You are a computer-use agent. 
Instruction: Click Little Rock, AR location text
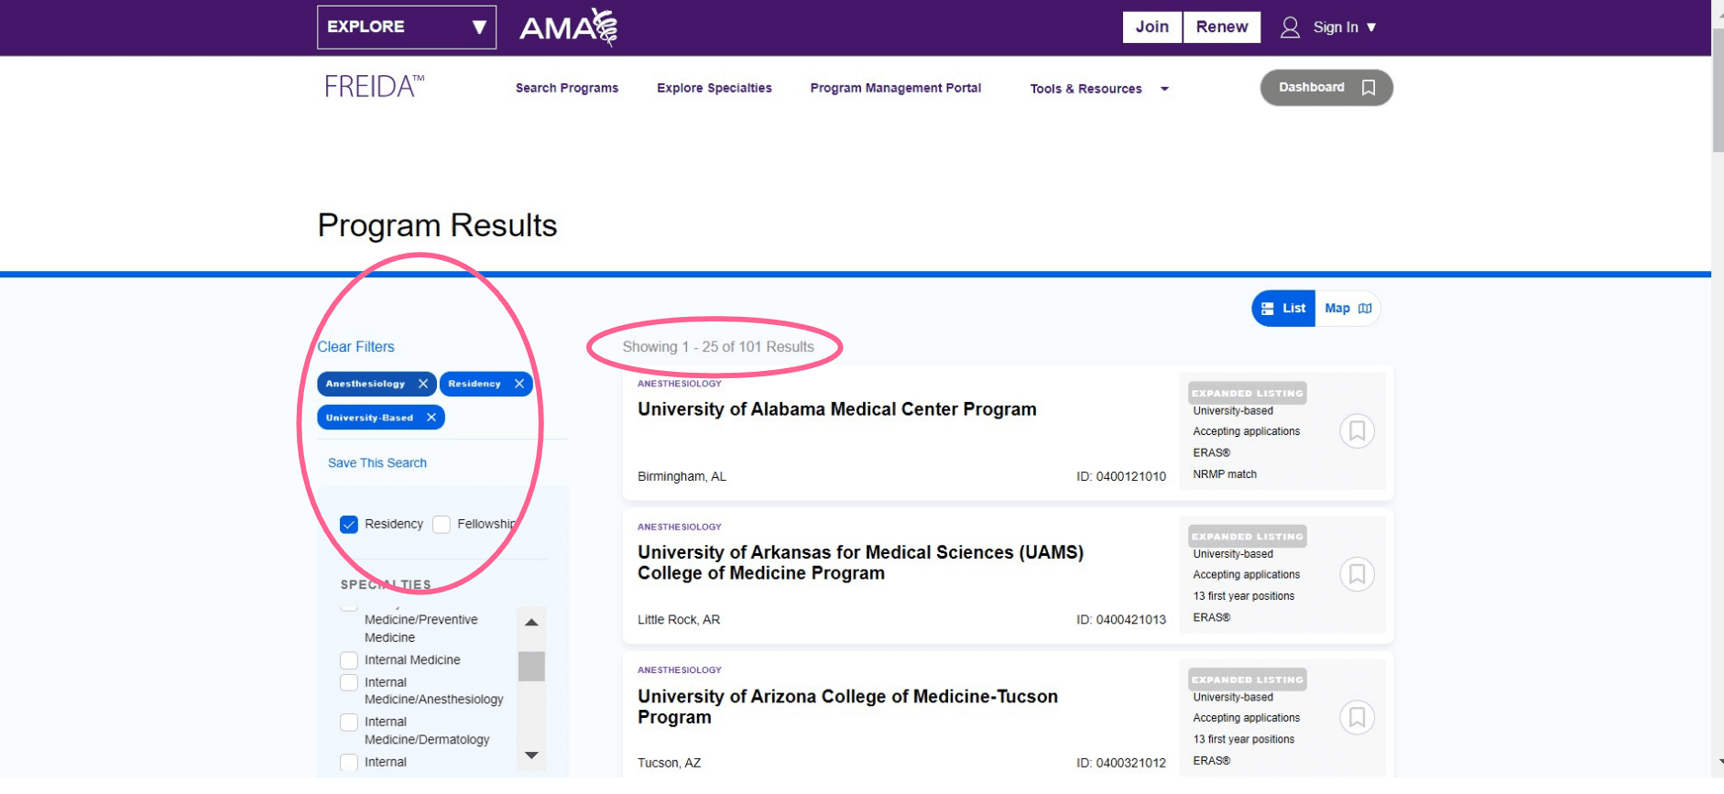(679, 620)
